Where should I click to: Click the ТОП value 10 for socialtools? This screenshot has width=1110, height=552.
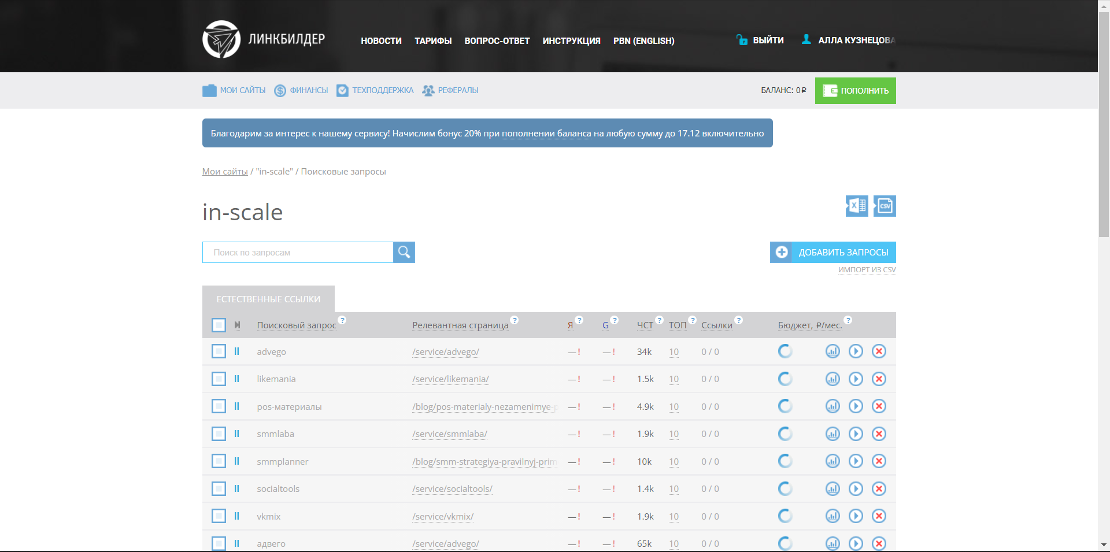pyautogui.click(x=674, y=489)
